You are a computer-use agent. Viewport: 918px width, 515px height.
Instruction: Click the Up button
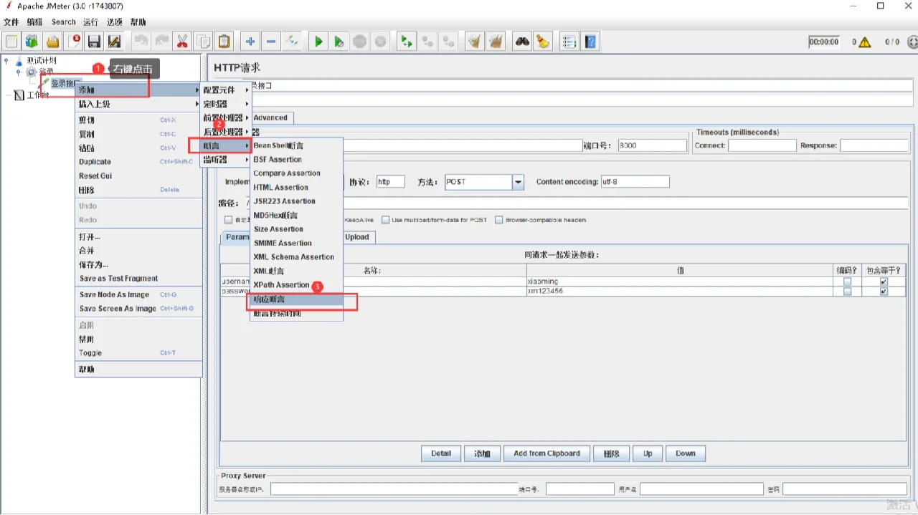[648, 453]
